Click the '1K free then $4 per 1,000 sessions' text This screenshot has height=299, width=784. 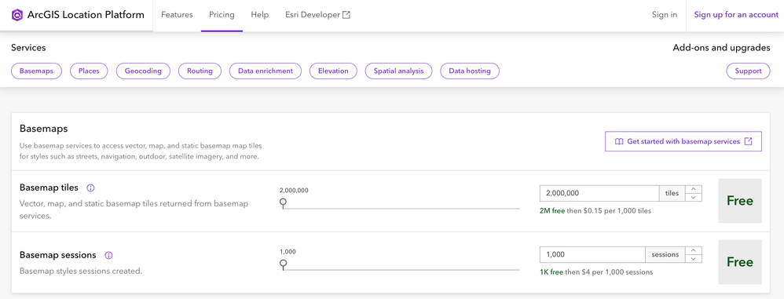click(x=596, y=272)
